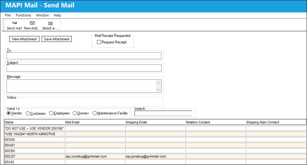Select the *USE 104284* NORTH AIRMOTIVE row
Image resolution: width=307 pixels, height=165 pixels.
155,134
